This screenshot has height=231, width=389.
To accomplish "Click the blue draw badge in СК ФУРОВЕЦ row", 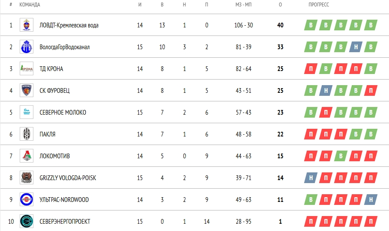I will (x=326, y=91).
